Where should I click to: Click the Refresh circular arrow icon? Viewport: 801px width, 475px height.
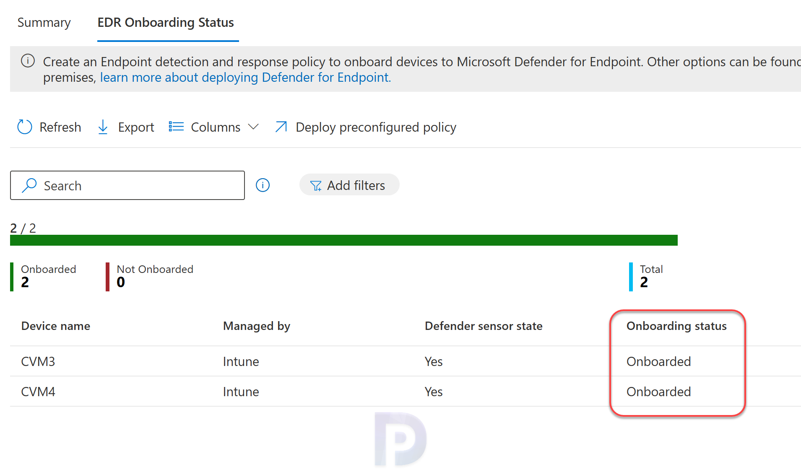tap(25, 127)
